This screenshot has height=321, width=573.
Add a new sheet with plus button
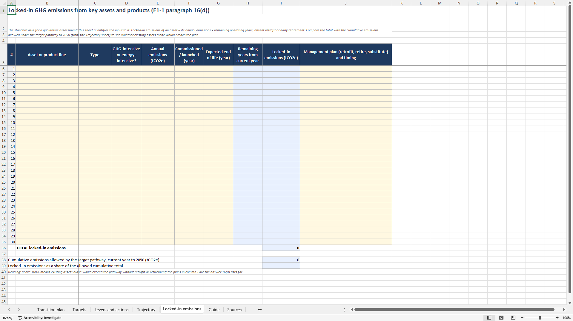point(260,310)
